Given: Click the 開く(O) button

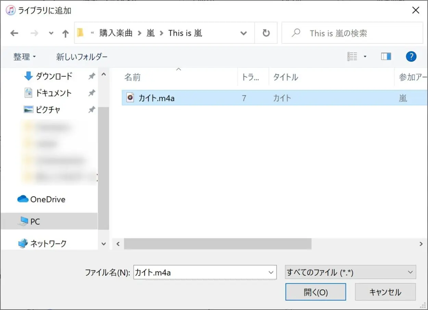Looking at the screenshot, I should click(316, 292).
